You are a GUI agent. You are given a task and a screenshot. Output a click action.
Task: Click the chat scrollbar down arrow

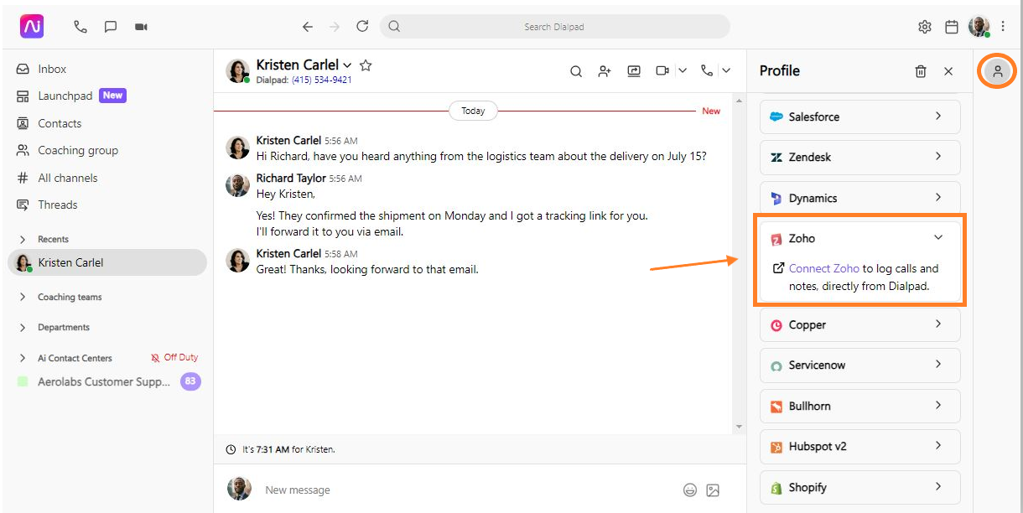coord(739,427)
